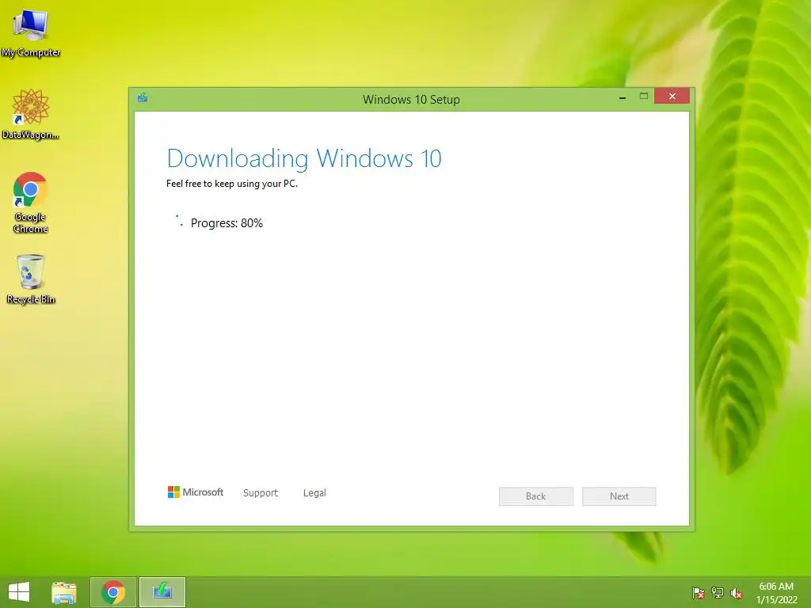Screen dimensions: 811x608
Task: Open Action Center flag tray icon
Action: tap(699, 593)
